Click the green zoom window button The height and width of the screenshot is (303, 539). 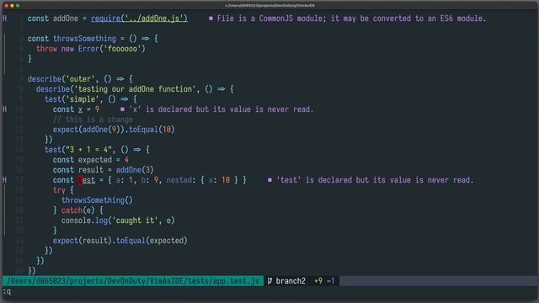pos(18,6)
